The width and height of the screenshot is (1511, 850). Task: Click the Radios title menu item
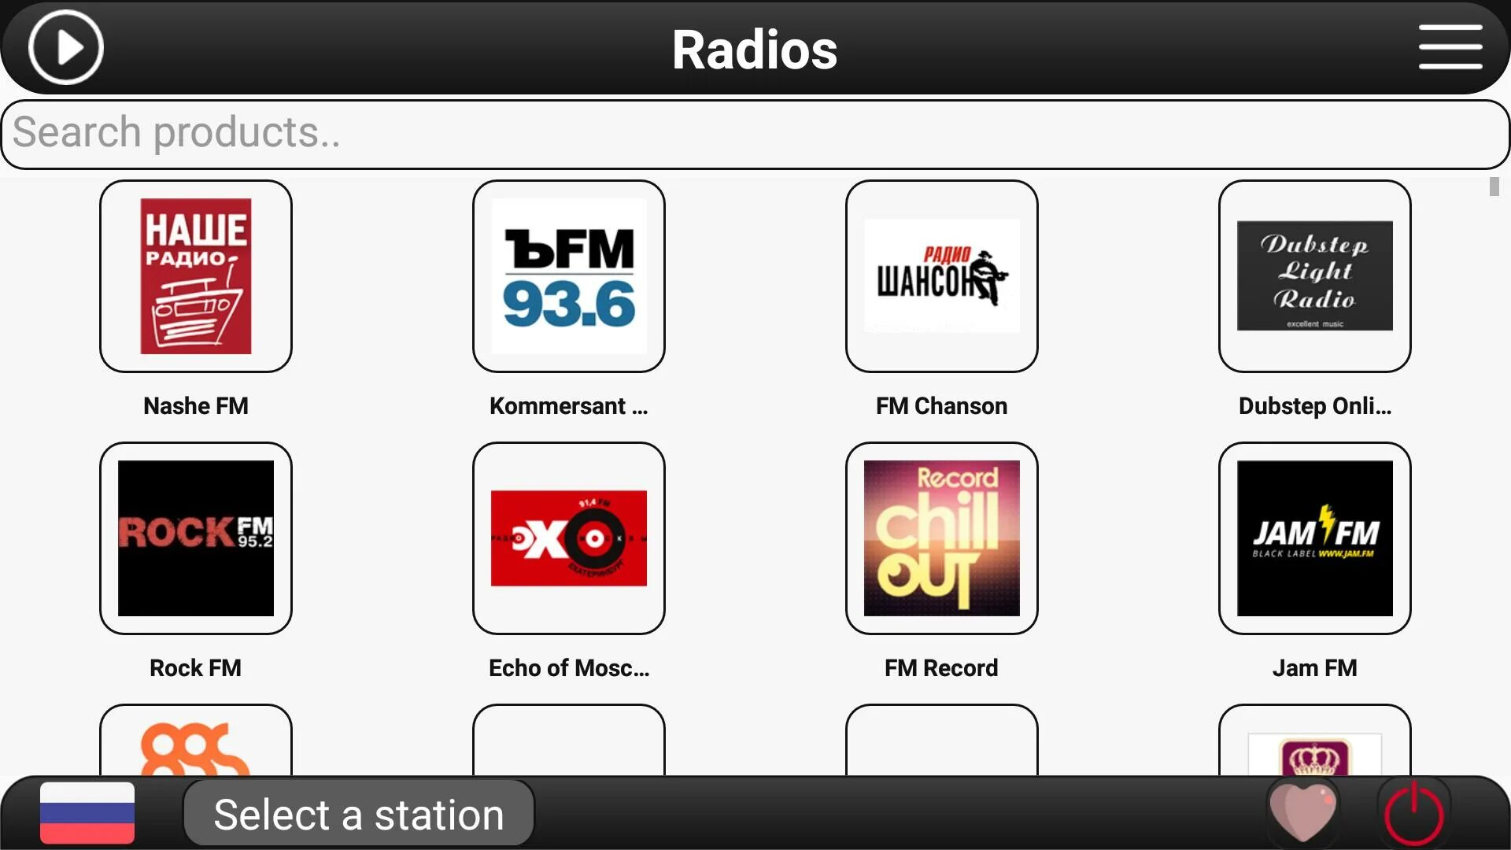[755, 48]
